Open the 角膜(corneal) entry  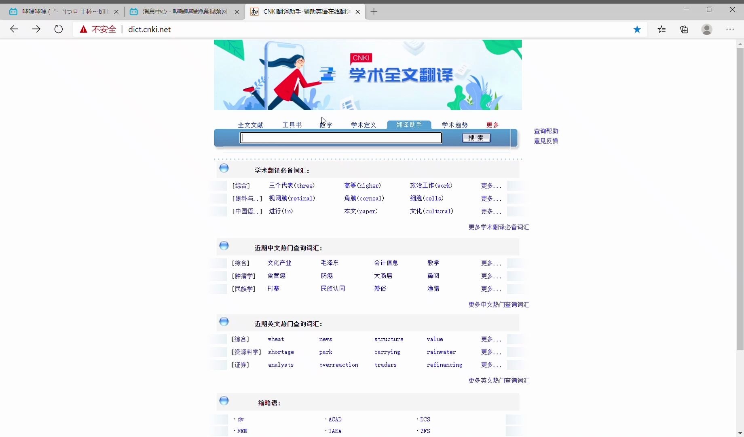[x=364, y=198]
